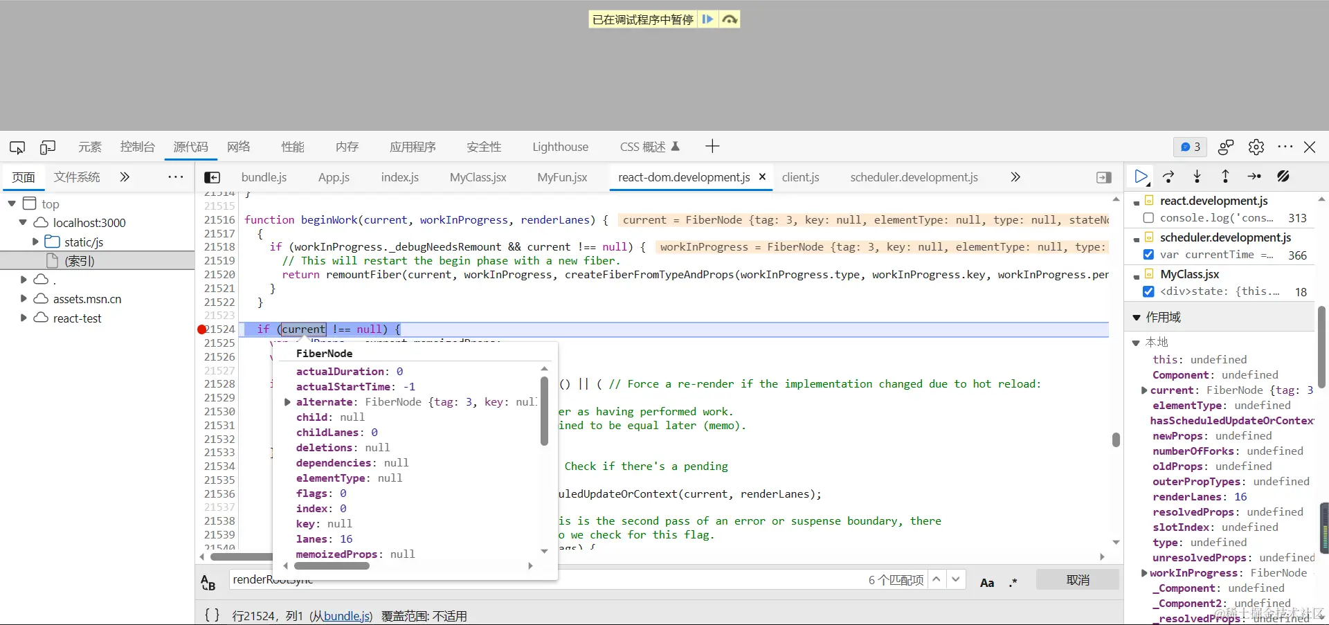Expand react-test tree node

(24, 318)
